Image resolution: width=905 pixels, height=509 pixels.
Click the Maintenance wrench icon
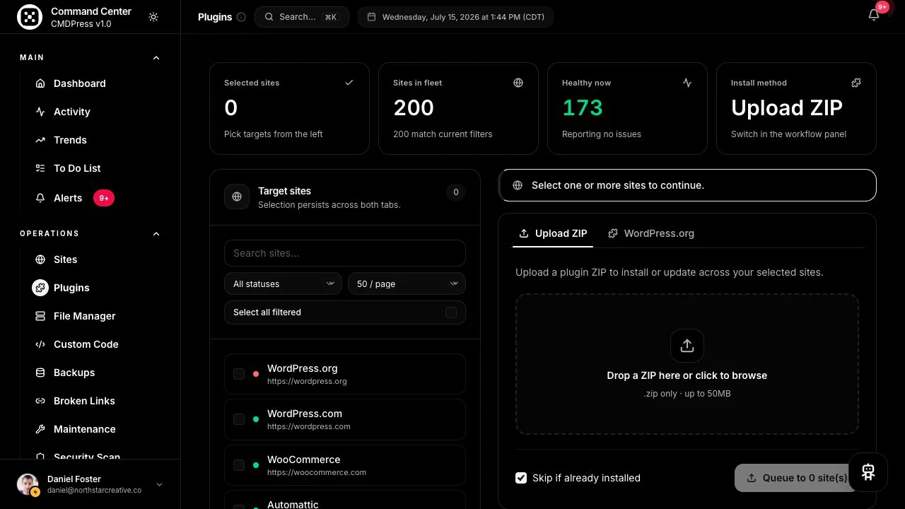tap(40, 429)
